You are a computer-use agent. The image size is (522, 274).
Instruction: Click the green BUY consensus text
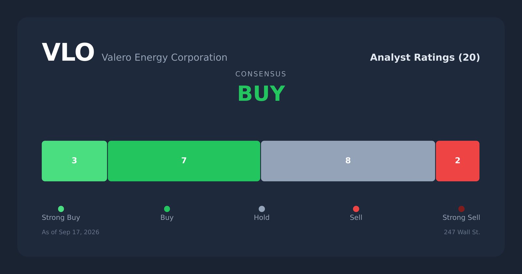click(x=261, y=94)
